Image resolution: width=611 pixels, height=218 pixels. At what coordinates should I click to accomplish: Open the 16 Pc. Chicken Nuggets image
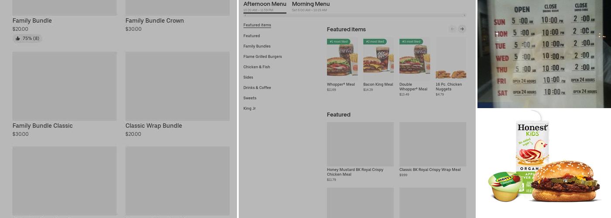(x=451, y=58)
